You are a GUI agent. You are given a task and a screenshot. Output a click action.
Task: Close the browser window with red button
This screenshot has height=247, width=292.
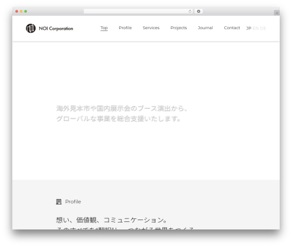pyautogui.click(x=17, y=12)
